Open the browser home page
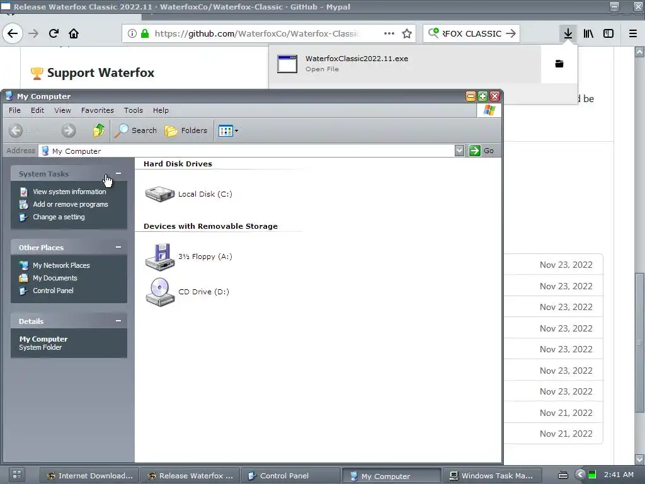Viewport: 645px width, 484px height. (74, 33)
